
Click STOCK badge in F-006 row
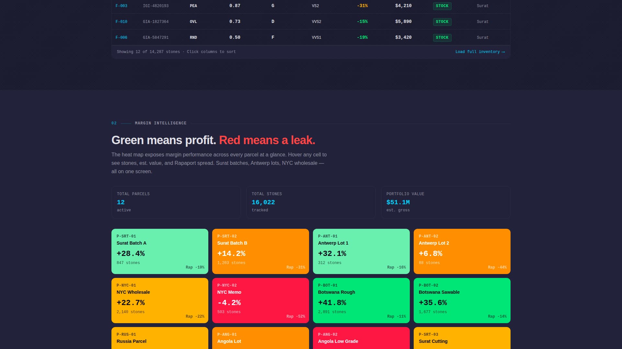[x=442, y=37]
